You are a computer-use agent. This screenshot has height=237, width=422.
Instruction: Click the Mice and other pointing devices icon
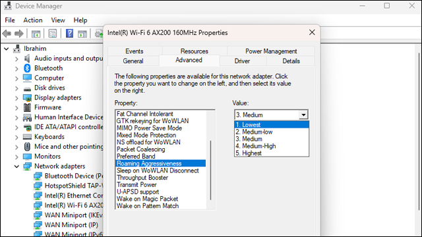(x=27, y=146)
